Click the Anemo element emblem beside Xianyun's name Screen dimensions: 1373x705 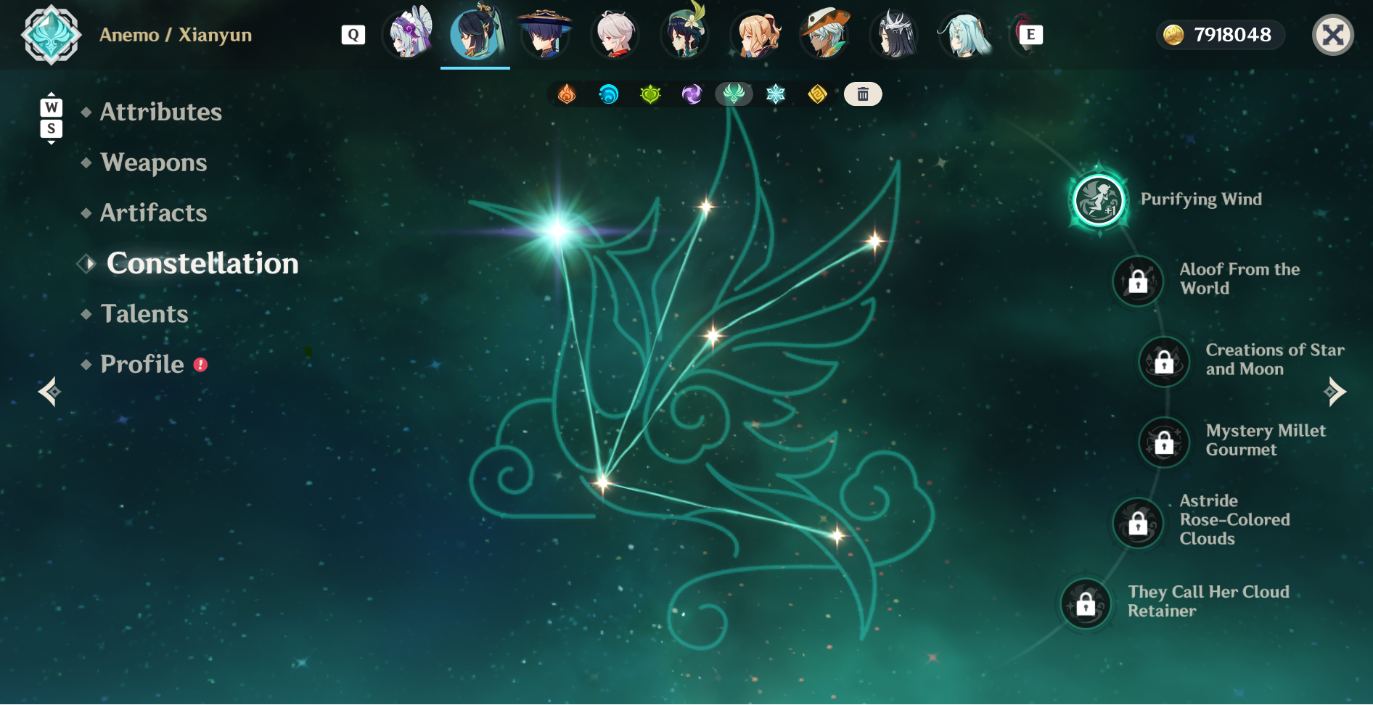tap(50, 35)
